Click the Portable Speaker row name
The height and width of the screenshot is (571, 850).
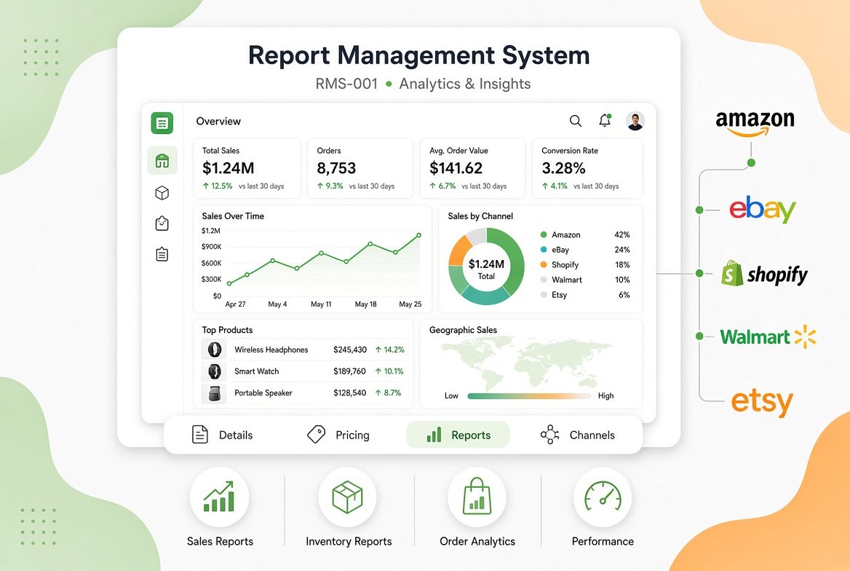pos(263,393)
